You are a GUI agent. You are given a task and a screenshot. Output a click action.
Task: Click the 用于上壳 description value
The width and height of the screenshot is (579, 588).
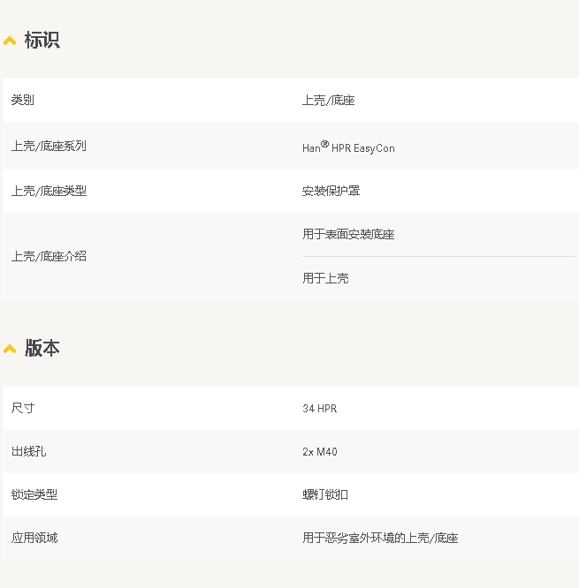pyautogui.click(x=325, y=279)
